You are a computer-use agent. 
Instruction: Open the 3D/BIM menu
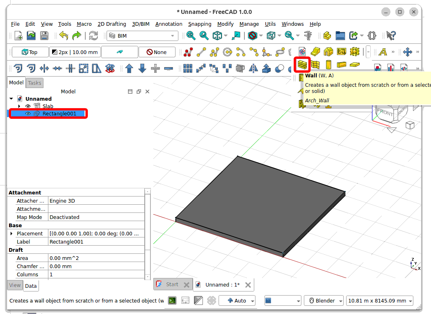pos(141,24)
